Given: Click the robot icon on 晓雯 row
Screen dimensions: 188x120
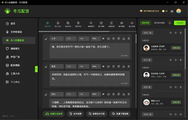Looking at the screenshot, I should (x=108, y=66).
